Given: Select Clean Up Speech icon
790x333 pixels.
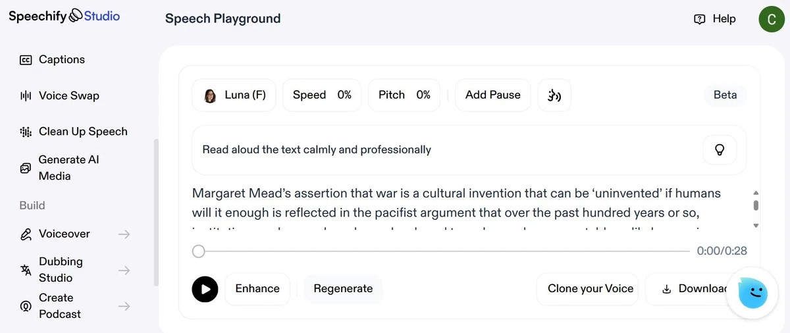Looking at the screenshot, I should (x=26, y=132).
